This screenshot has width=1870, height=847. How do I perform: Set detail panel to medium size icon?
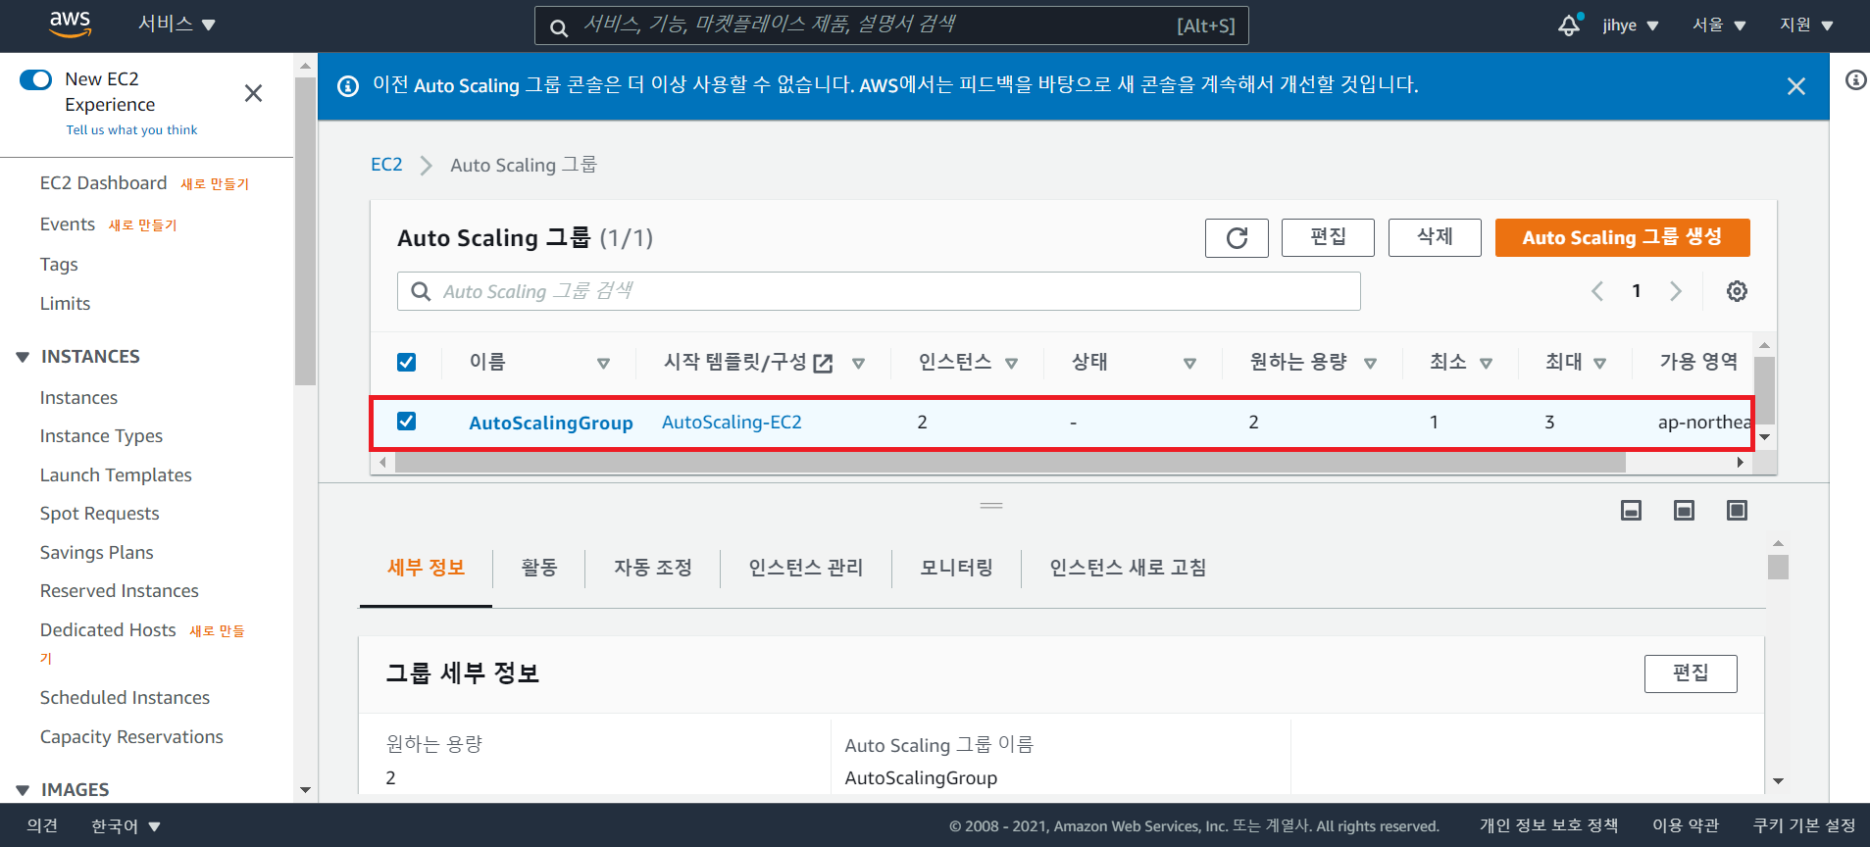coord(1684,510)
